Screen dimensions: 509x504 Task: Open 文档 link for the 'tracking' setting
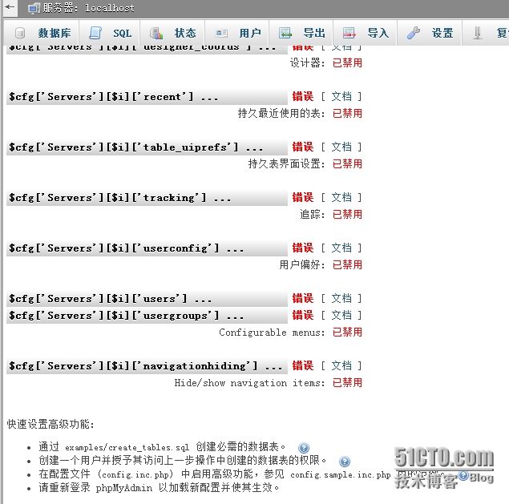[x=341, y=197]
